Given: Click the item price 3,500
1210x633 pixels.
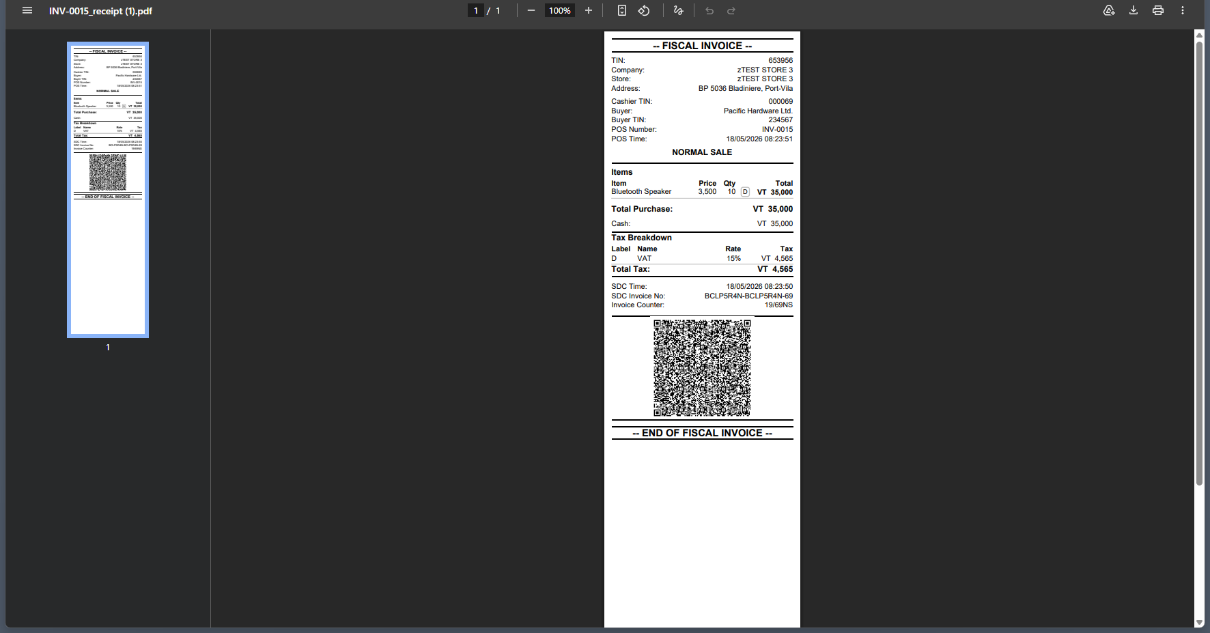Looking at the screenshot, I should tap(707, 192).
